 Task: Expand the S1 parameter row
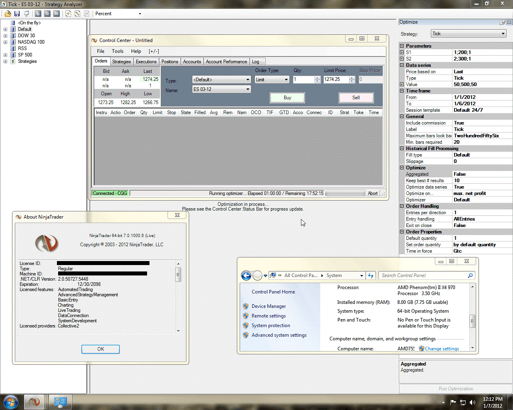click(x=402, y=52)
